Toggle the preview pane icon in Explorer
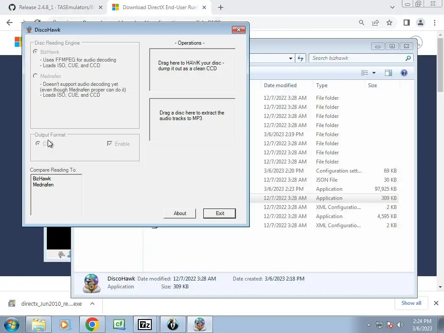This screenshot has width=444, height=333. [x=388, y=73]
